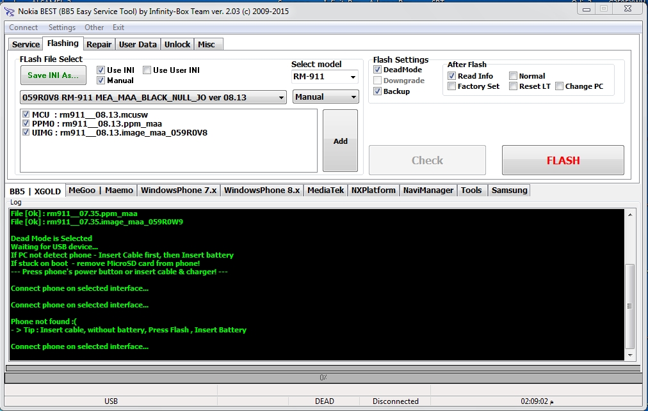Open the Select model RM-911 dropdown
The width and height of the screenshot is (648, 411).
click(x=325, y=77)
